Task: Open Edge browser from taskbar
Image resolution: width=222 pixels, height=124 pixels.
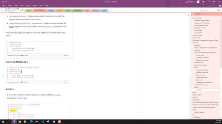Action: tap(31, 122)
